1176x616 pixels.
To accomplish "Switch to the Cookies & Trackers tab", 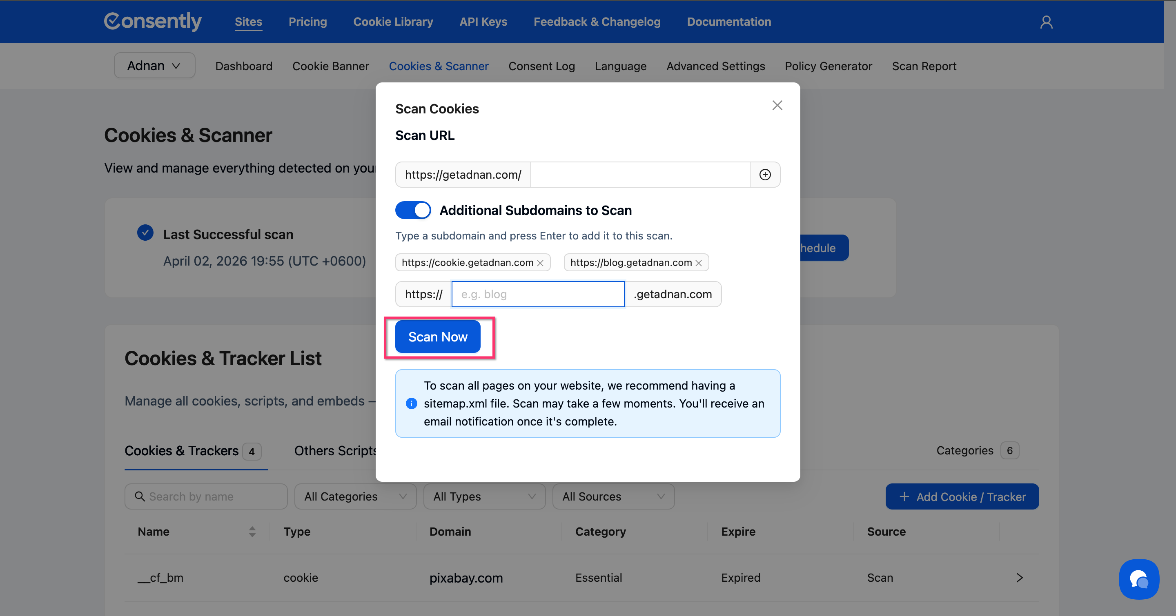I will (182, 451).
